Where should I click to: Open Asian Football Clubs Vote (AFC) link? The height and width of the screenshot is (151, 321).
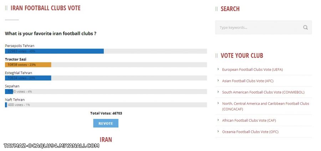click(x=248, y=81)
